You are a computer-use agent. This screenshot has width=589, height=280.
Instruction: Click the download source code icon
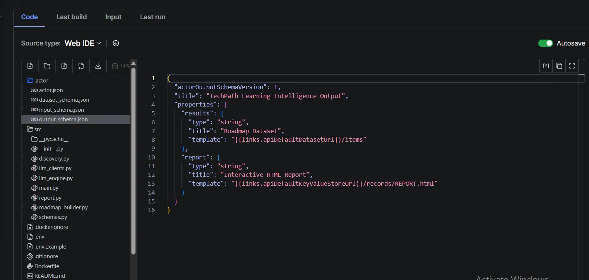click(98, 66)
